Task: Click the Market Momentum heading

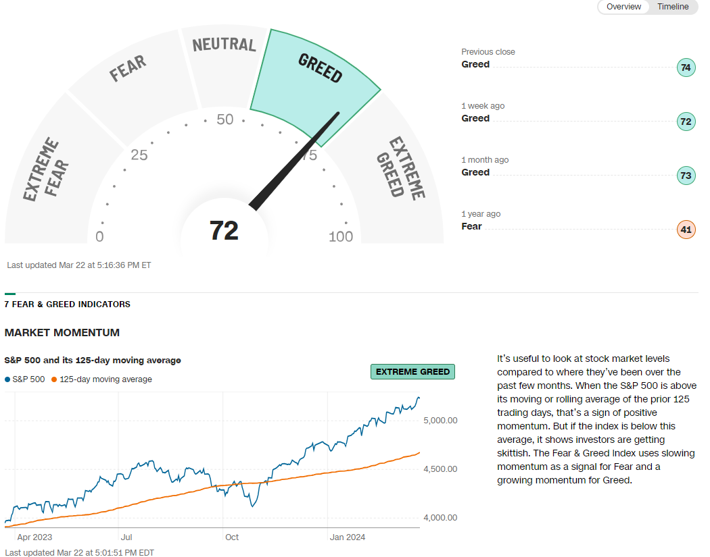Action: pyautogui.click(x=62, y=333)
